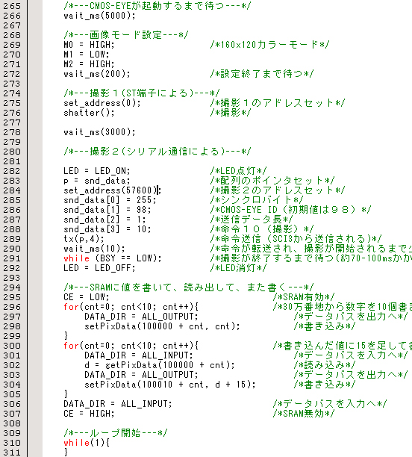Click LED = LED_ON statement

(x=97, y=171)
